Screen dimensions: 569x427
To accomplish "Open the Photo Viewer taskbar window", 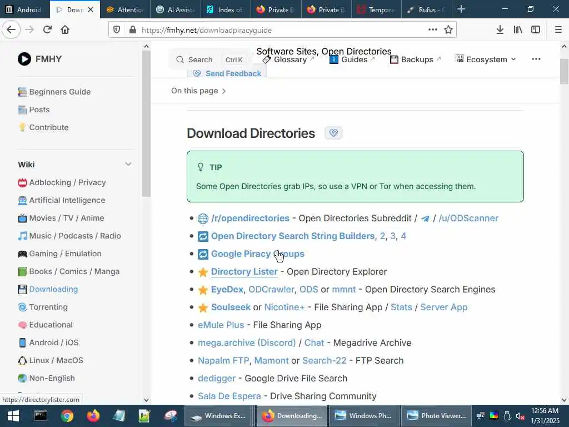I will coord(436,416).
